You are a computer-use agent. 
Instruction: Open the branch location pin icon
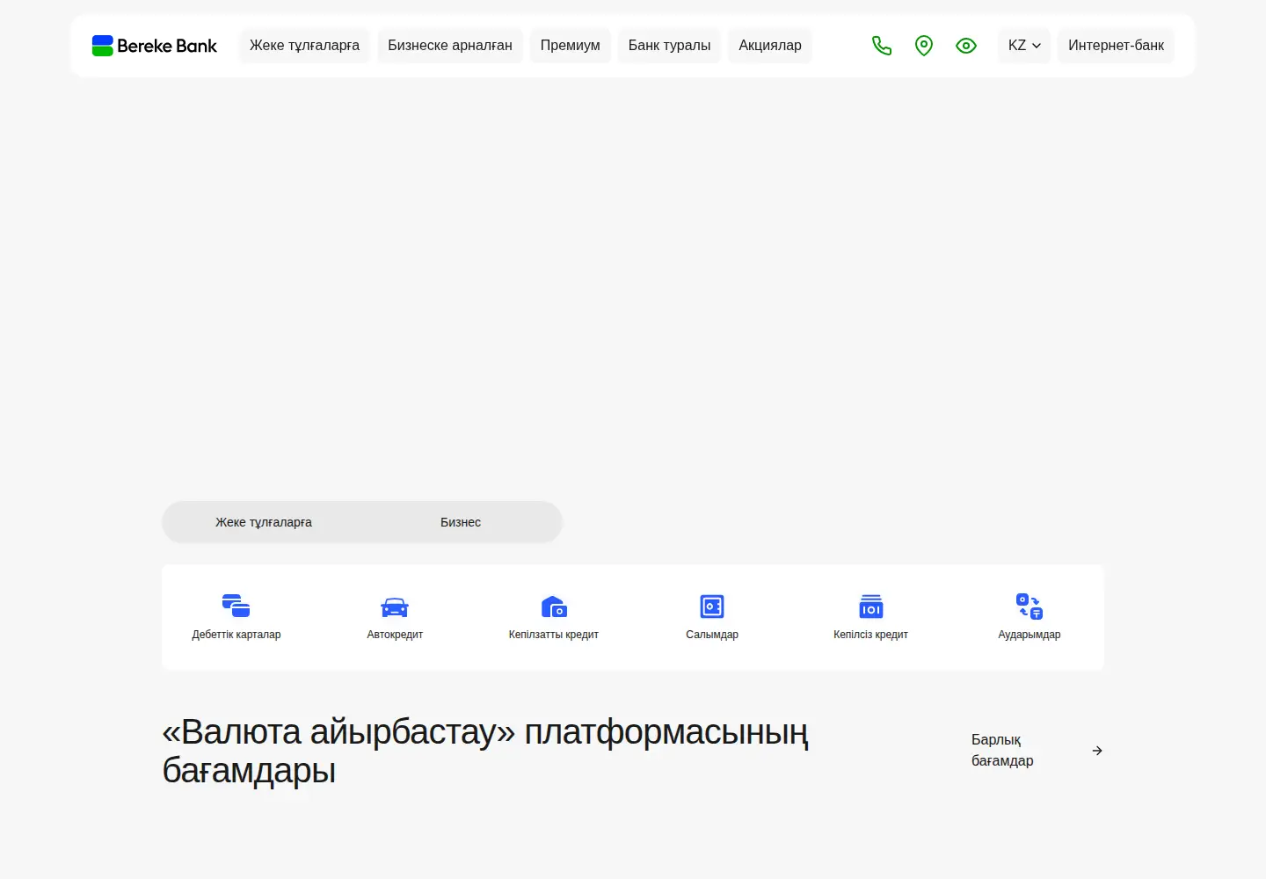(924, 46)
